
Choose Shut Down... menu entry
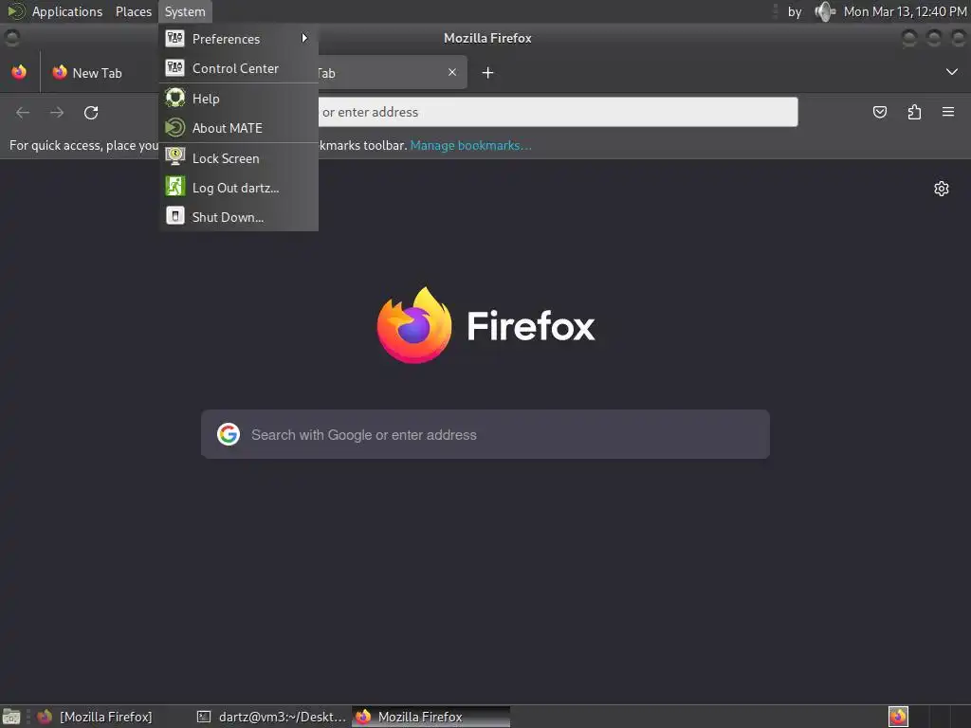point(238,217)
